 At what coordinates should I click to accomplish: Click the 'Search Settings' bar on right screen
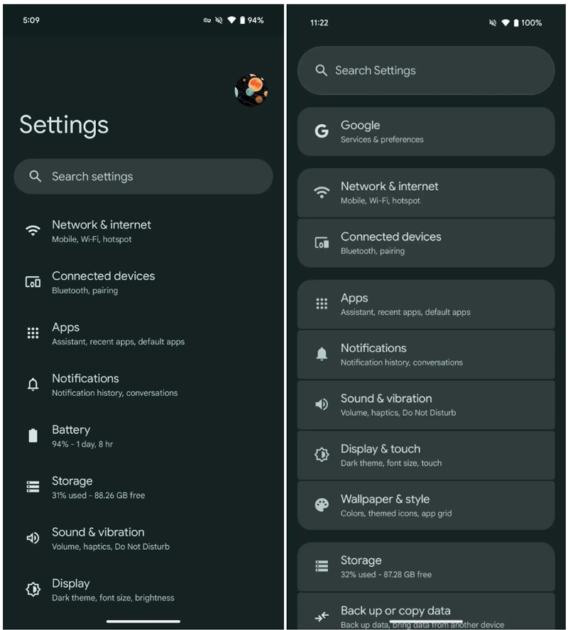426,71
